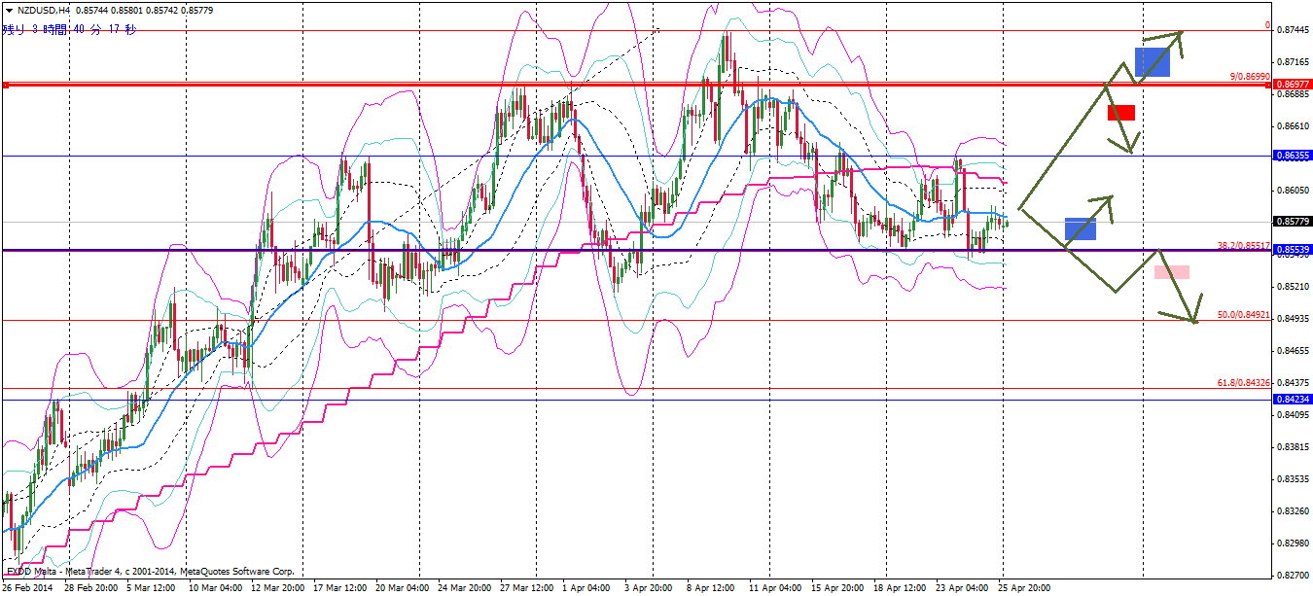Click the 28 Feb 20:00 time label
The width and height of the screenshot is (1313, 596).
(x=93, y=588)
